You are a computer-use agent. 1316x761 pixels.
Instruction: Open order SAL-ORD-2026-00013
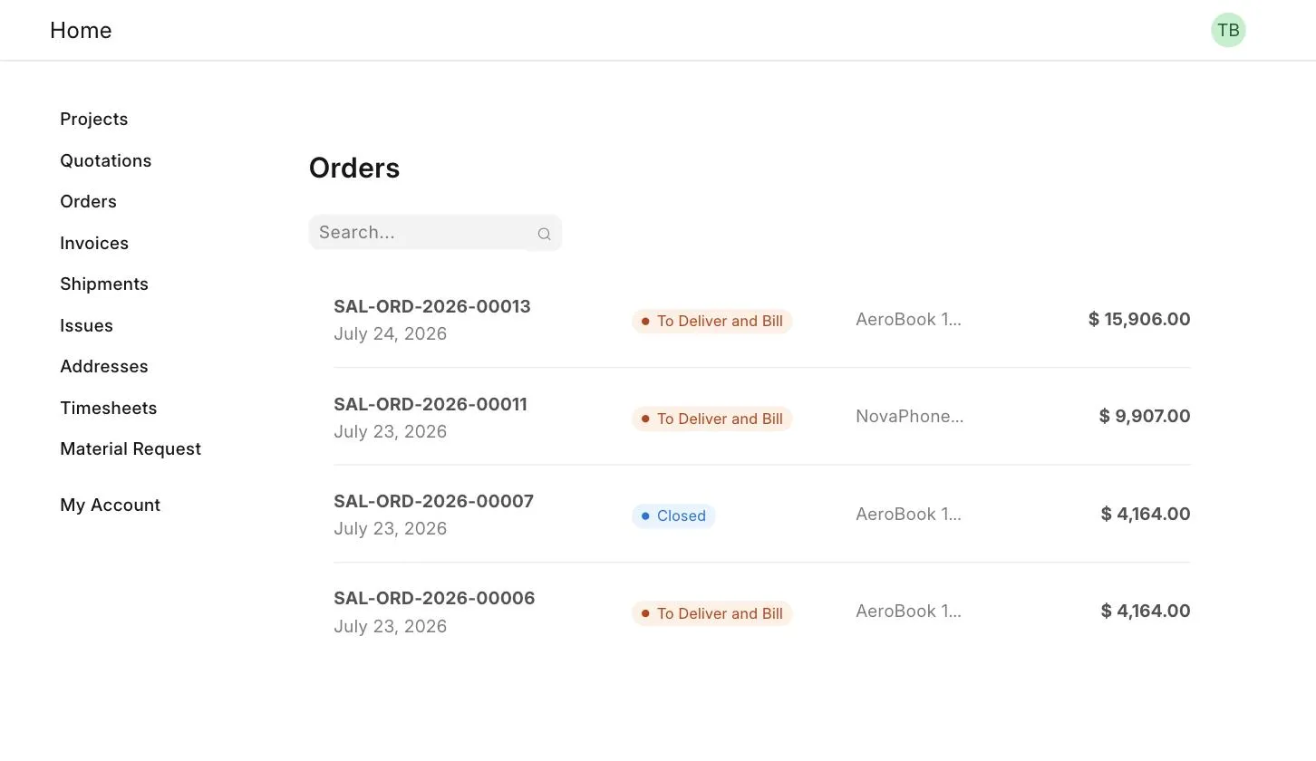click(762, 320)
